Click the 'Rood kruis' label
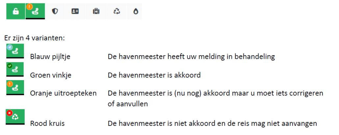This screenshot has width=339, height=135. click(47, 124)
